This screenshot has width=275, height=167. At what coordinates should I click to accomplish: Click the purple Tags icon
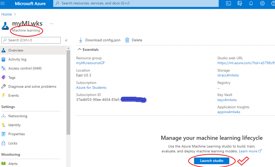coord(3,77)
